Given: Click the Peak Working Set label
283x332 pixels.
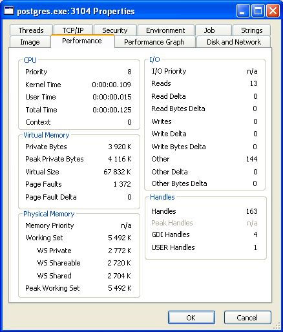Looking at the screenshot, I should [52, 288].
